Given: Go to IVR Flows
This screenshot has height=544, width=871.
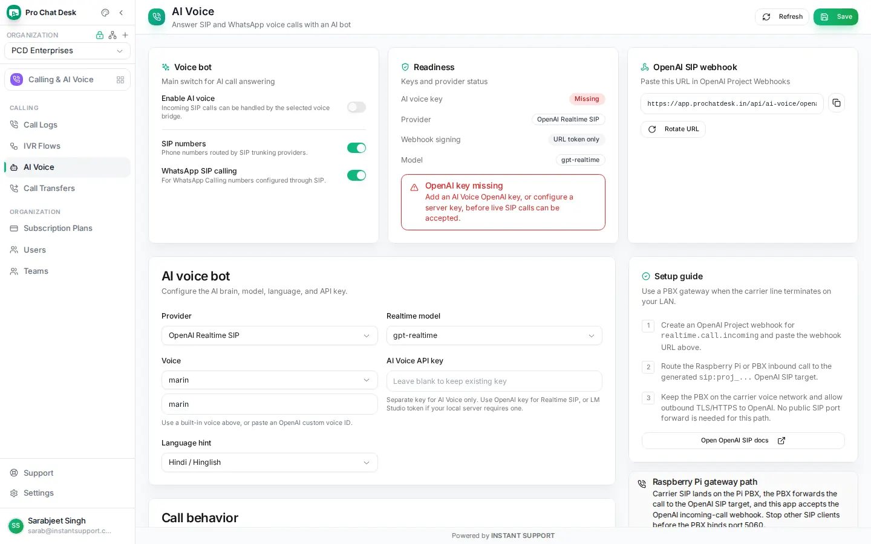Looking at the screenshot, I should coord(67,146).
